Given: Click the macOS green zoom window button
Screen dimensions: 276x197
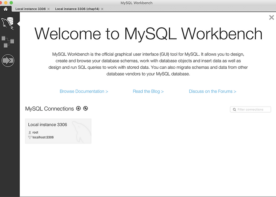Looking at the screenshot, I should coord(11,3).
